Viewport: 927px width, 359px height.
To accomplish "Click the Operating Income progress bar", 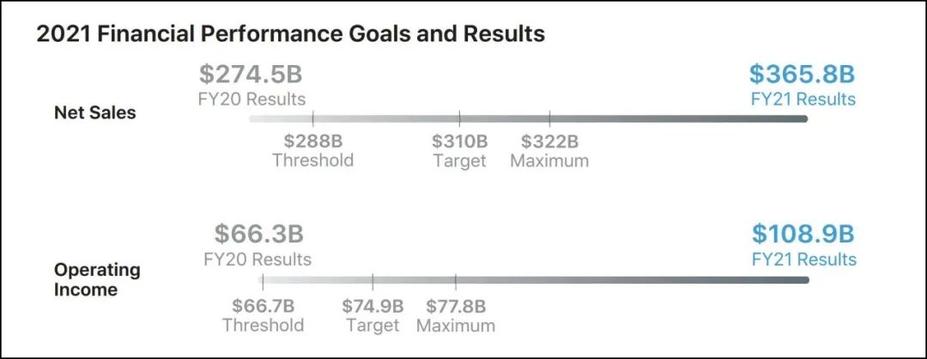I will [532, 280].
